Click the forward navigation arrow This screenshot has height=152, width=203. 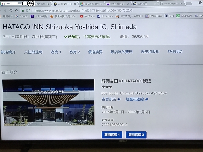[x=5, y=10]
